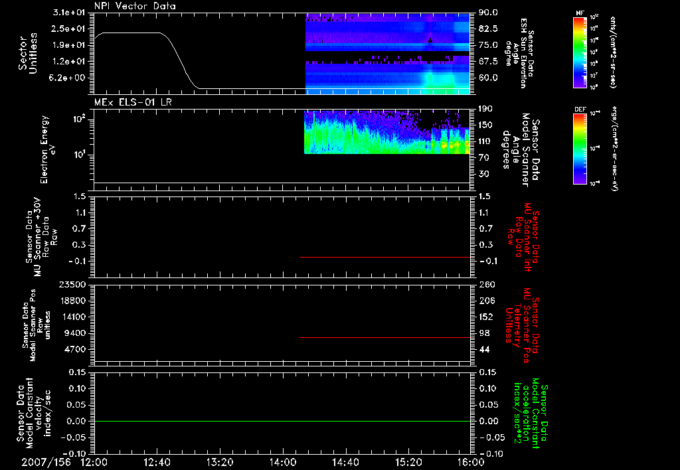Click the '18800' scanner position tick label

tap(72, 301)
